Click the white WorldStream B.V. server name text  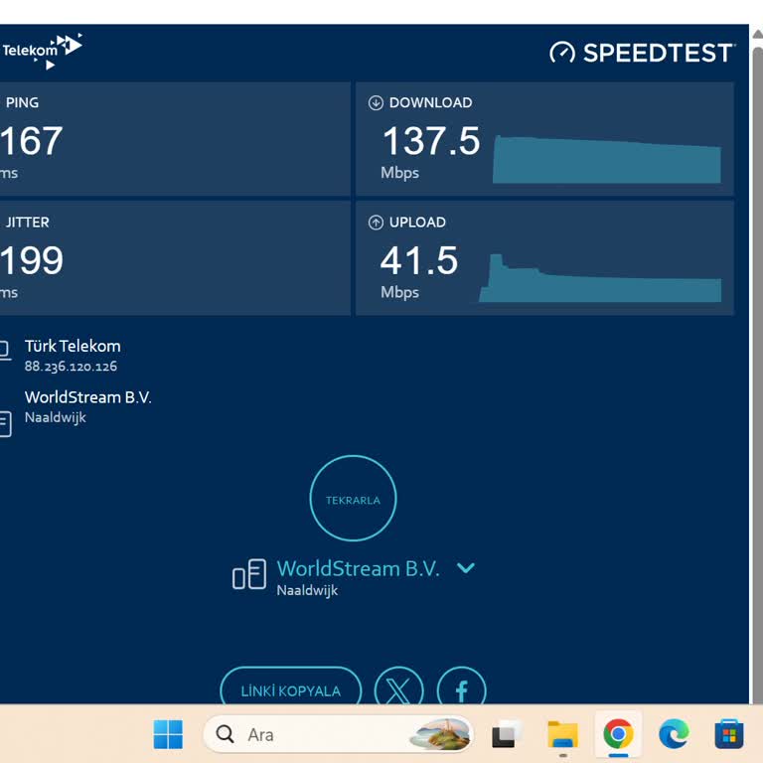click(88, 397)
